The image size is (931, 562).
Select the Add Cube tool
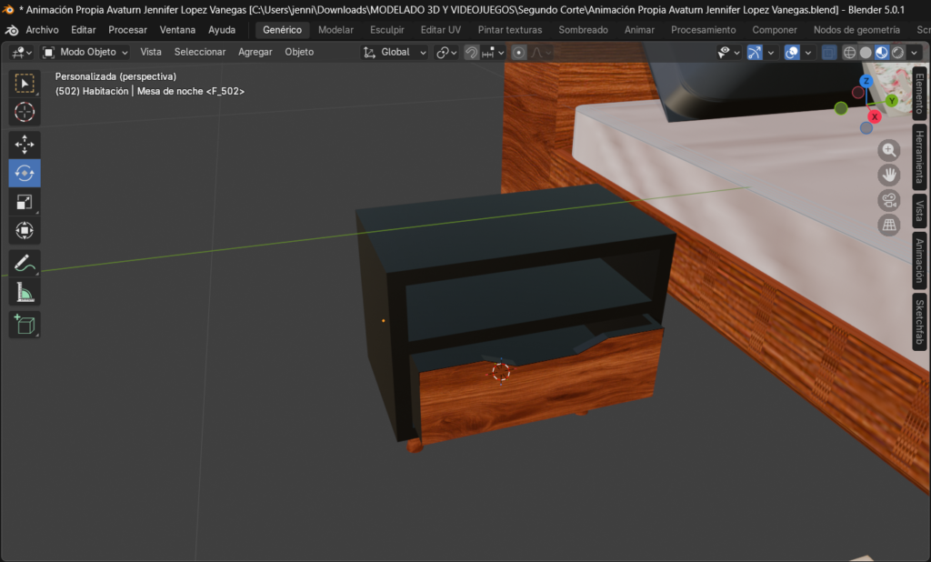click(25, 325)
